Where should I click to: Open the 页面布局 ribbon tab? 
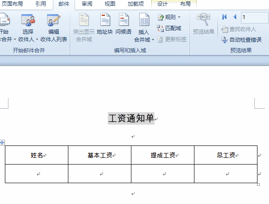coord(12,4)
